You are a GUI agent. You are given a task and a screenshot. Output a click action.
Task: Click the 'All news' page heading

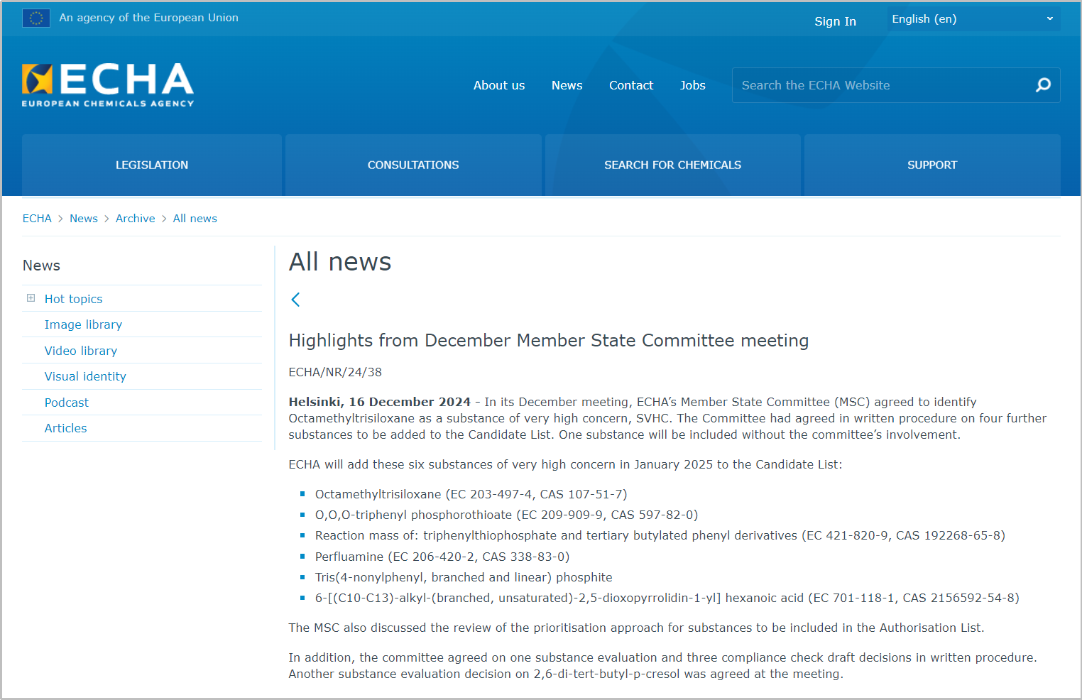[x=340, y=262]
